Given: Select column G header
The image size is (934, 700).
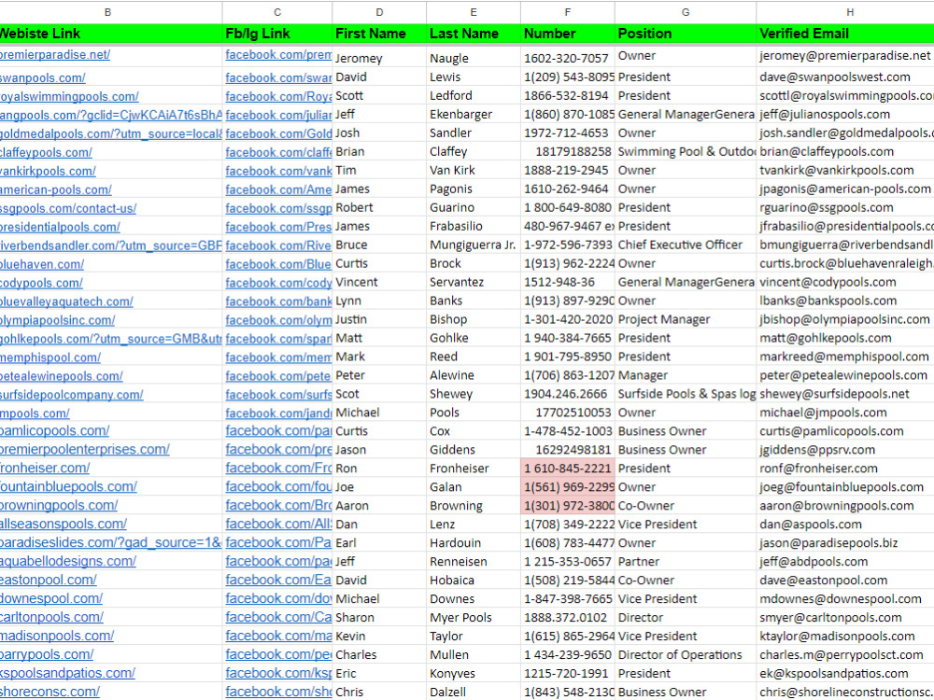Looking at the screenshot, I should [686, 12].
